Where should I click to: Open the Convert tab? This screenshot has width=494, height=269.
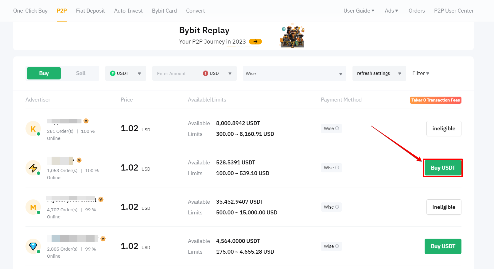coord(195,11)
